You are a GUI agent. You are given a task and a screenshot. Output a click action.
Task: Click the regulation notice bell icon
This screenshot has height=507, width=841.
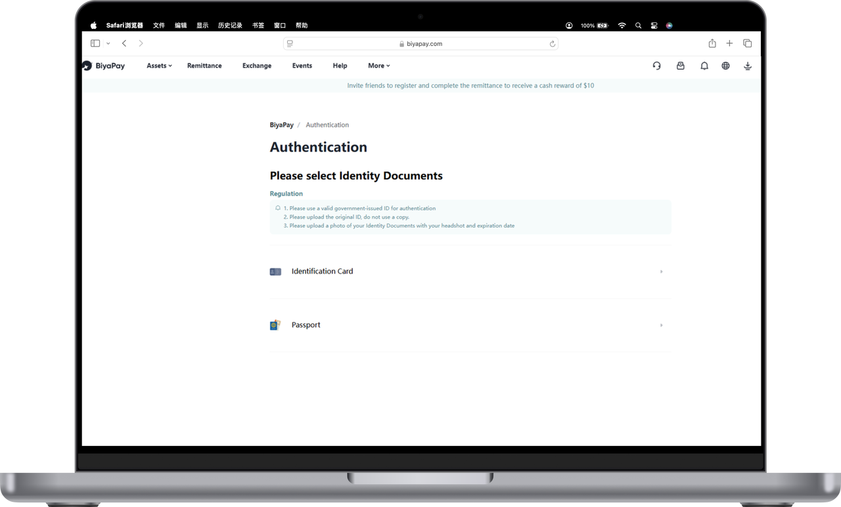click(x=278, y=208)
